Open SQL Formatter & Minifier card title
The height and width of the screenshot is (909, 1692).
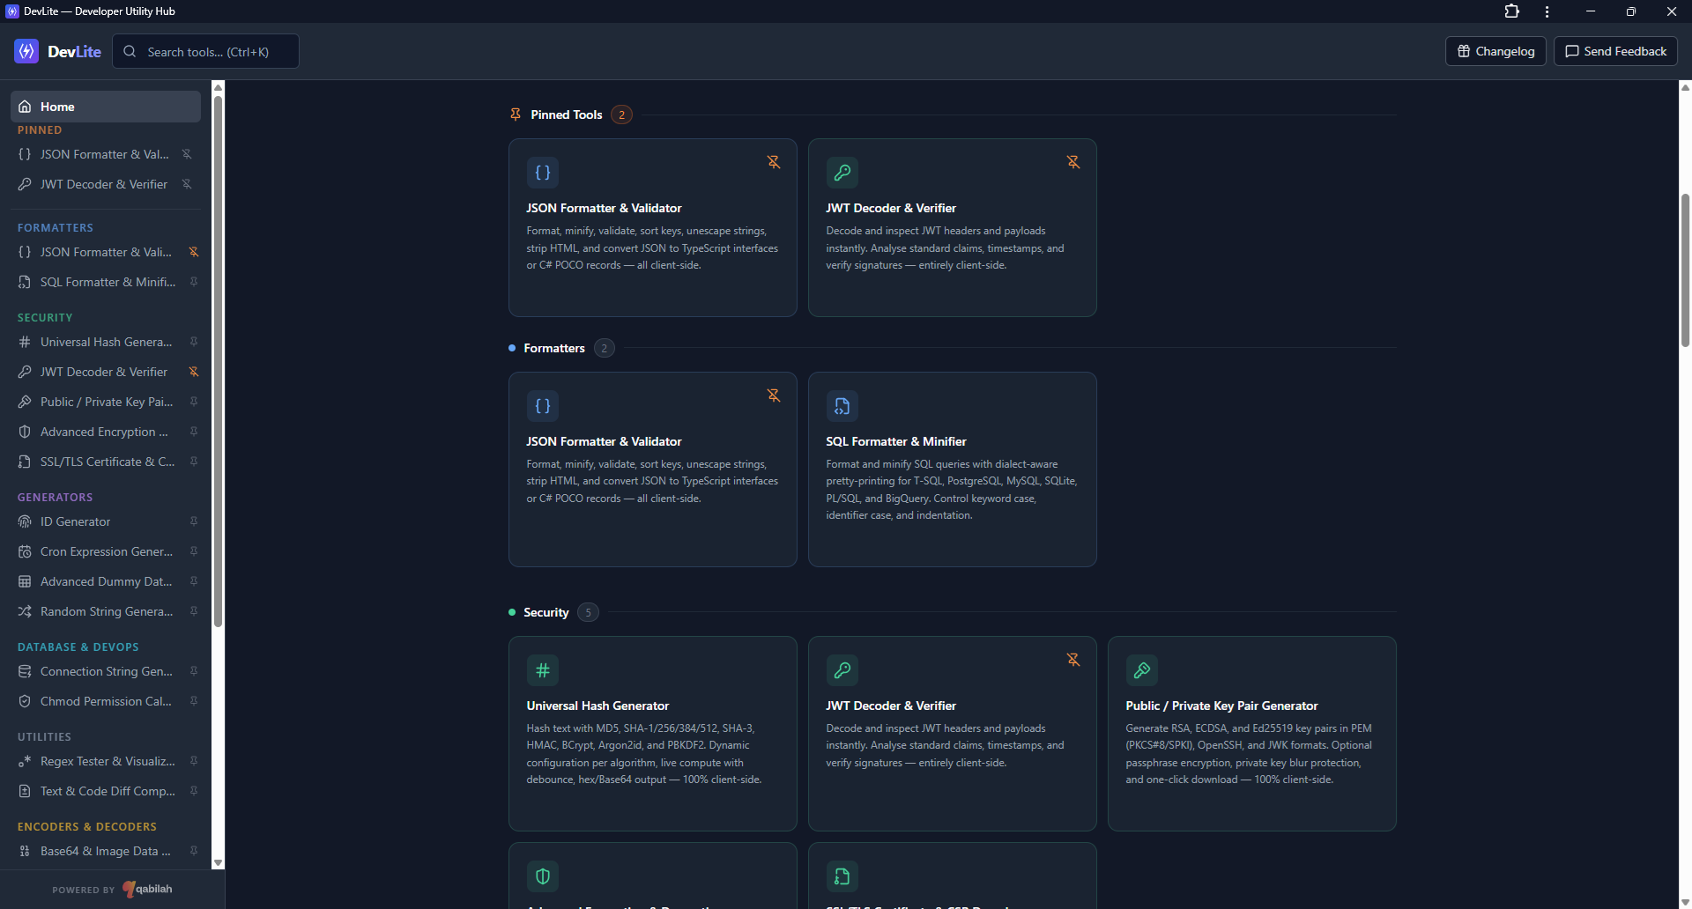[896, 441]
